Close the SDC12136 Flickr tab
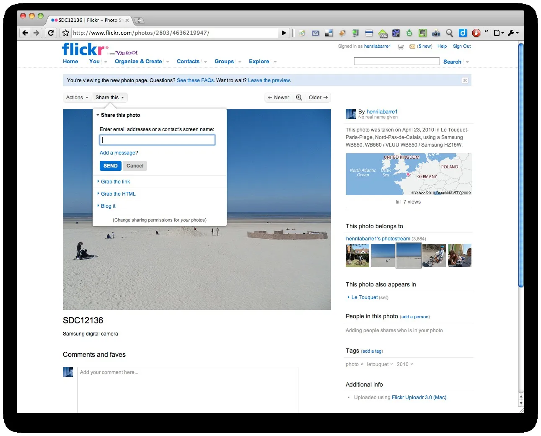The width and height of the screenshot is (541, 436). pos(127,20)
